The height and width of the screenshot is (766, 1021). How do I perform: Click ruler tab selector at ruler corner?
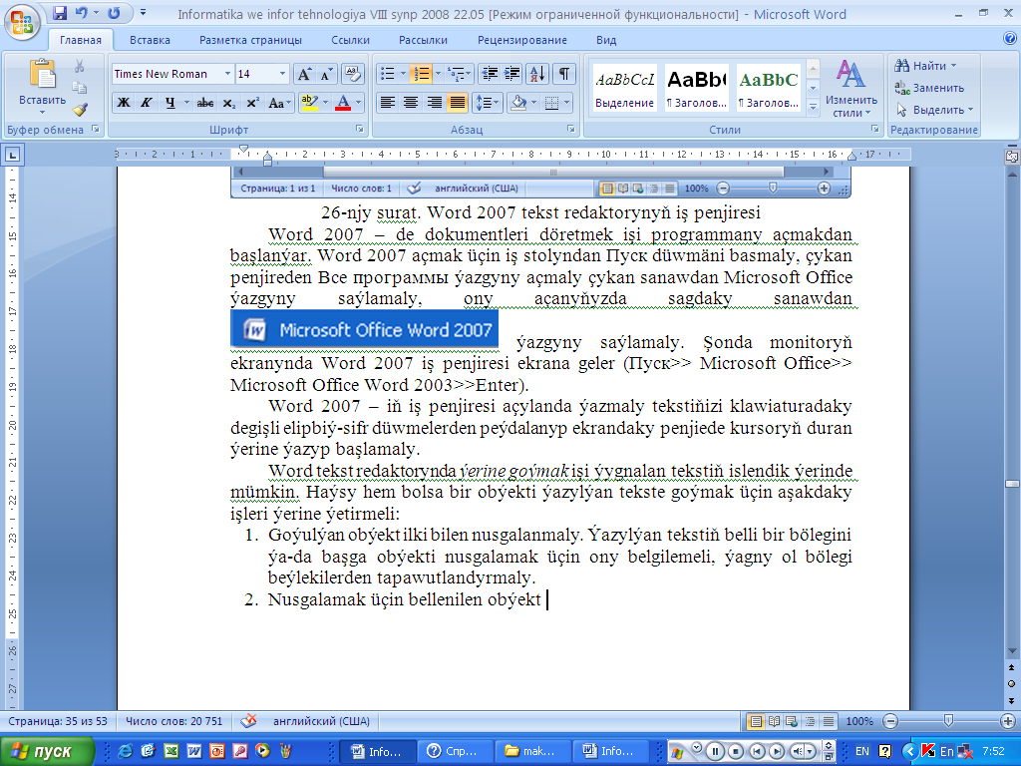(x=12, y=155)
